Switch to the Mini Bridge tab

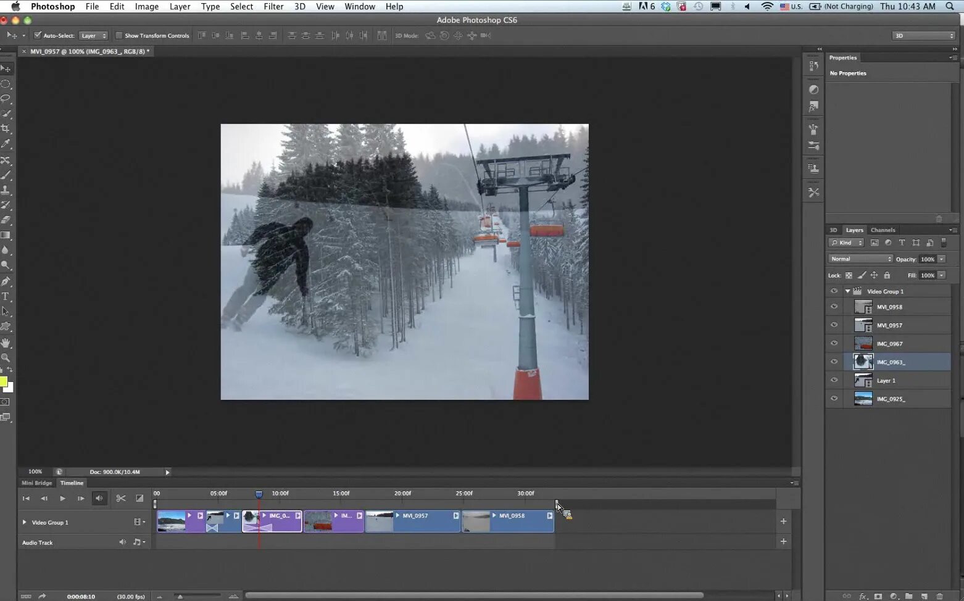pyautogui.click(x=37, y=483)
